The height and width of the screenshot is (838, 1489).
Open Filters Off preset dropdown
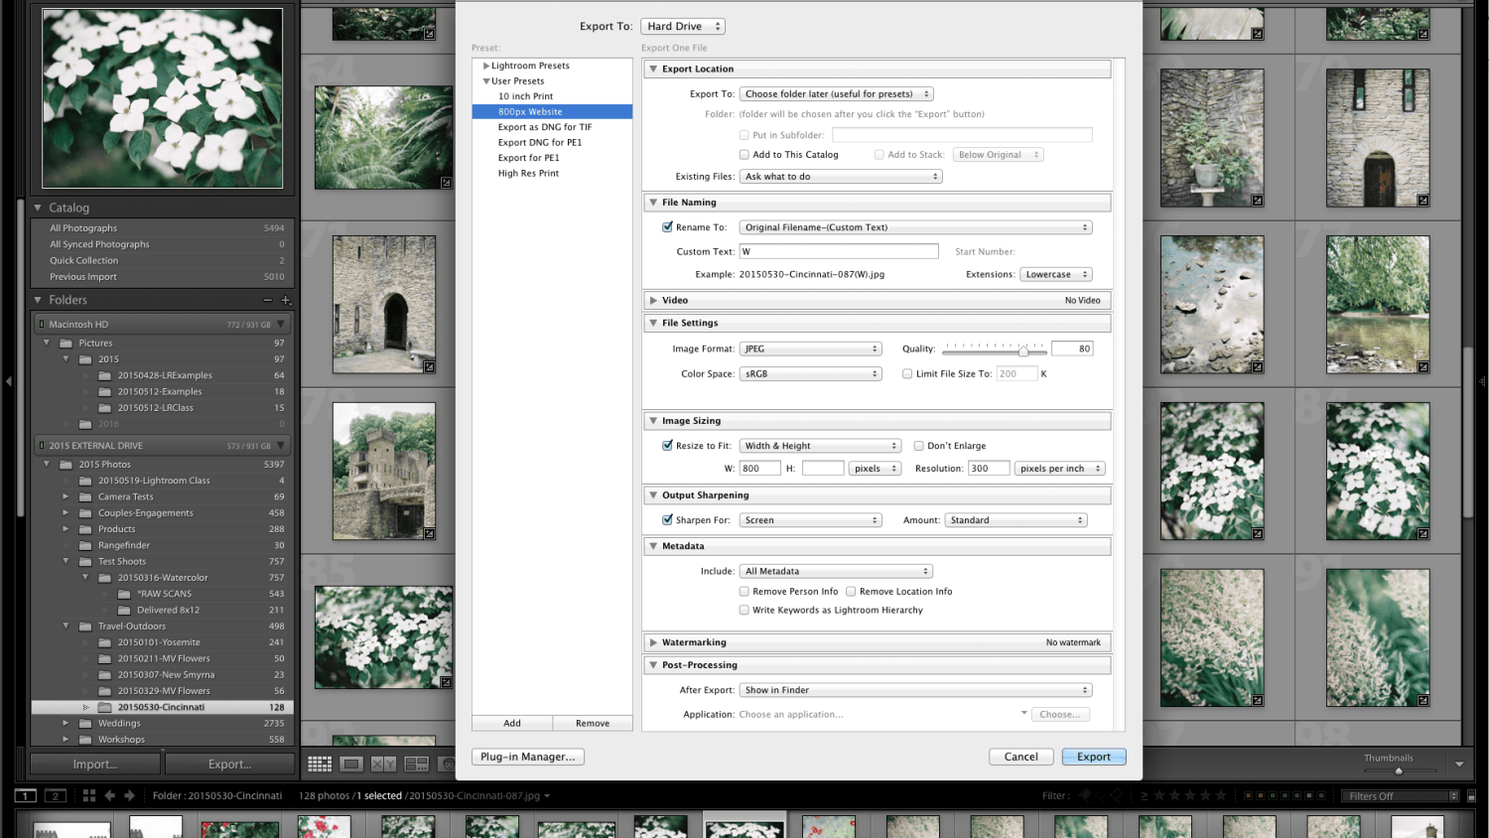(x=1400, y=795)
